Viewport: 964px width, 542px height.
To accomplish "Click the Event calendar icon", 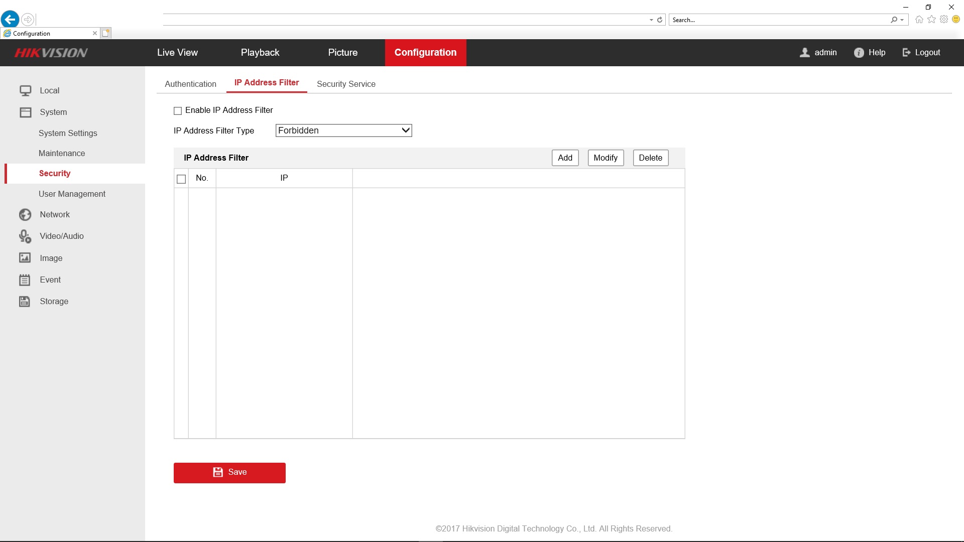I will (x=25, y=280).
